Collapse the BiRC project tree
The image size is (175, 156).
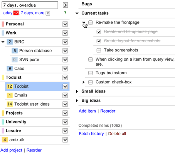pos(3,42)
